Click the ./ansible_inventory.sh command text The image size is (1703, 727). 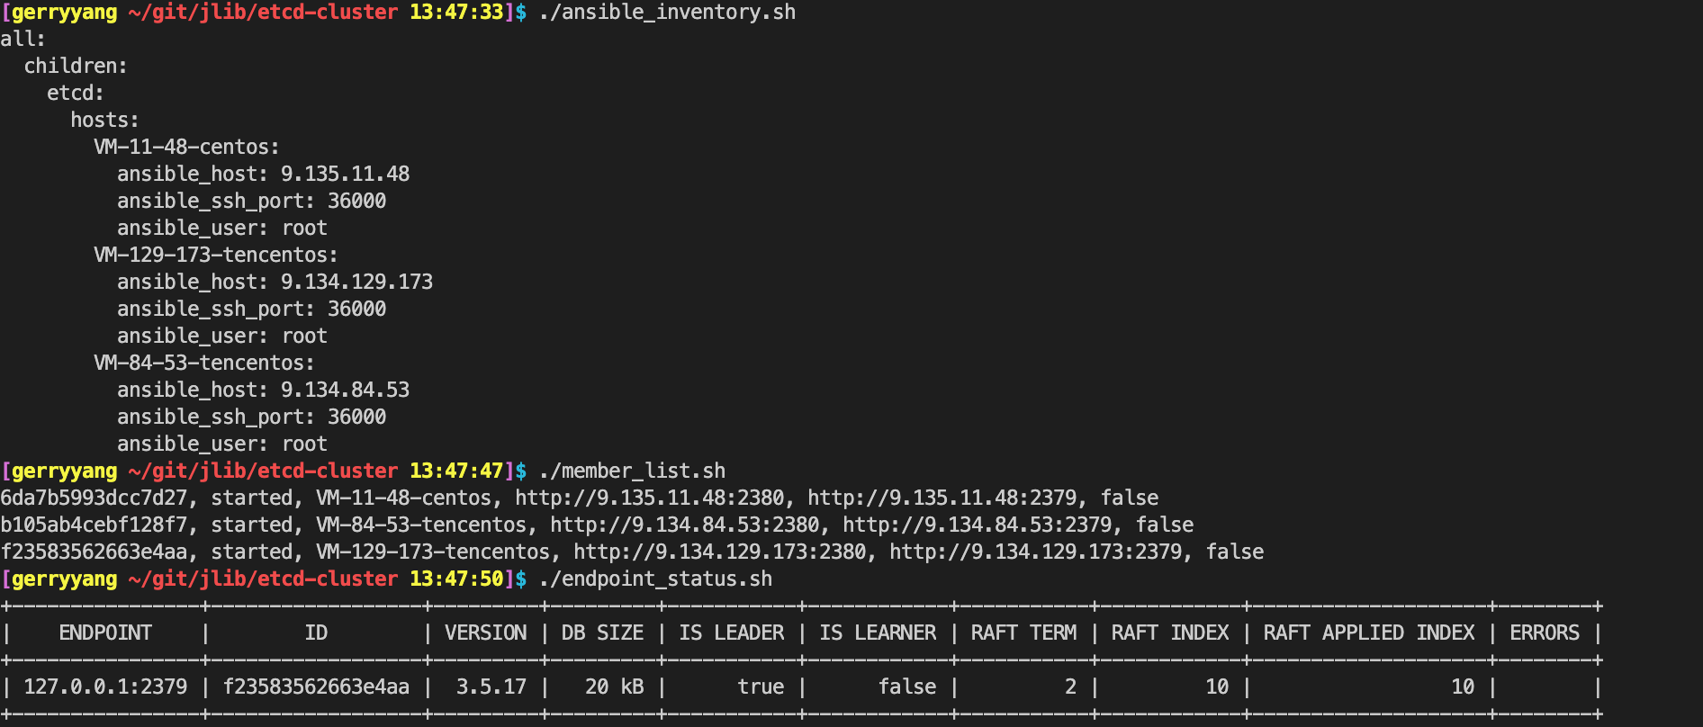667,13
